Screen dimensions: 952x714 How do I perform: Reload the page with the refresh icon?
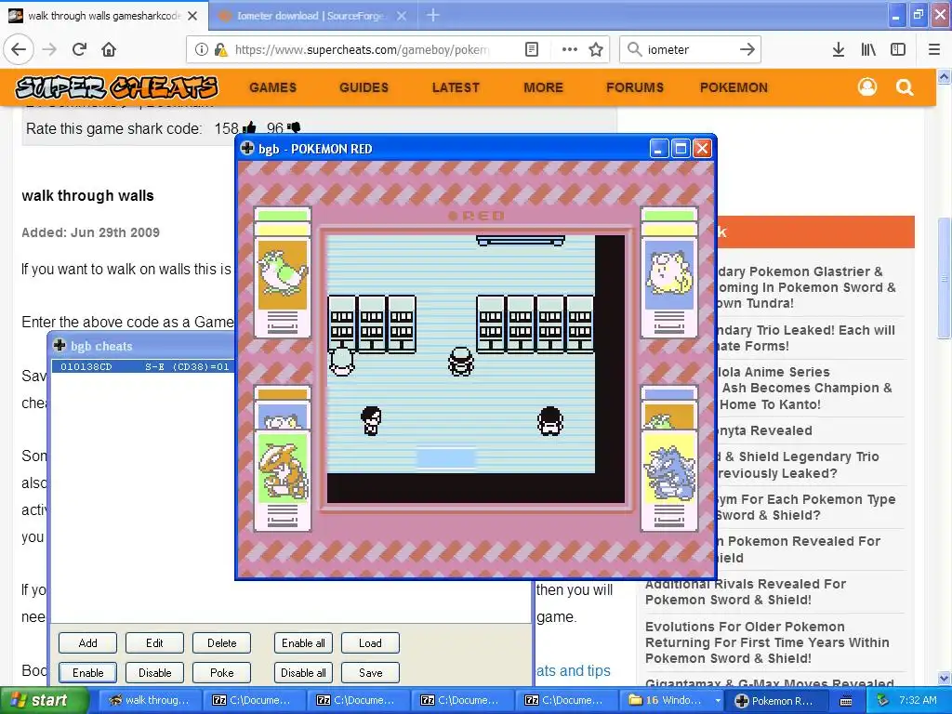pos(80,49)
